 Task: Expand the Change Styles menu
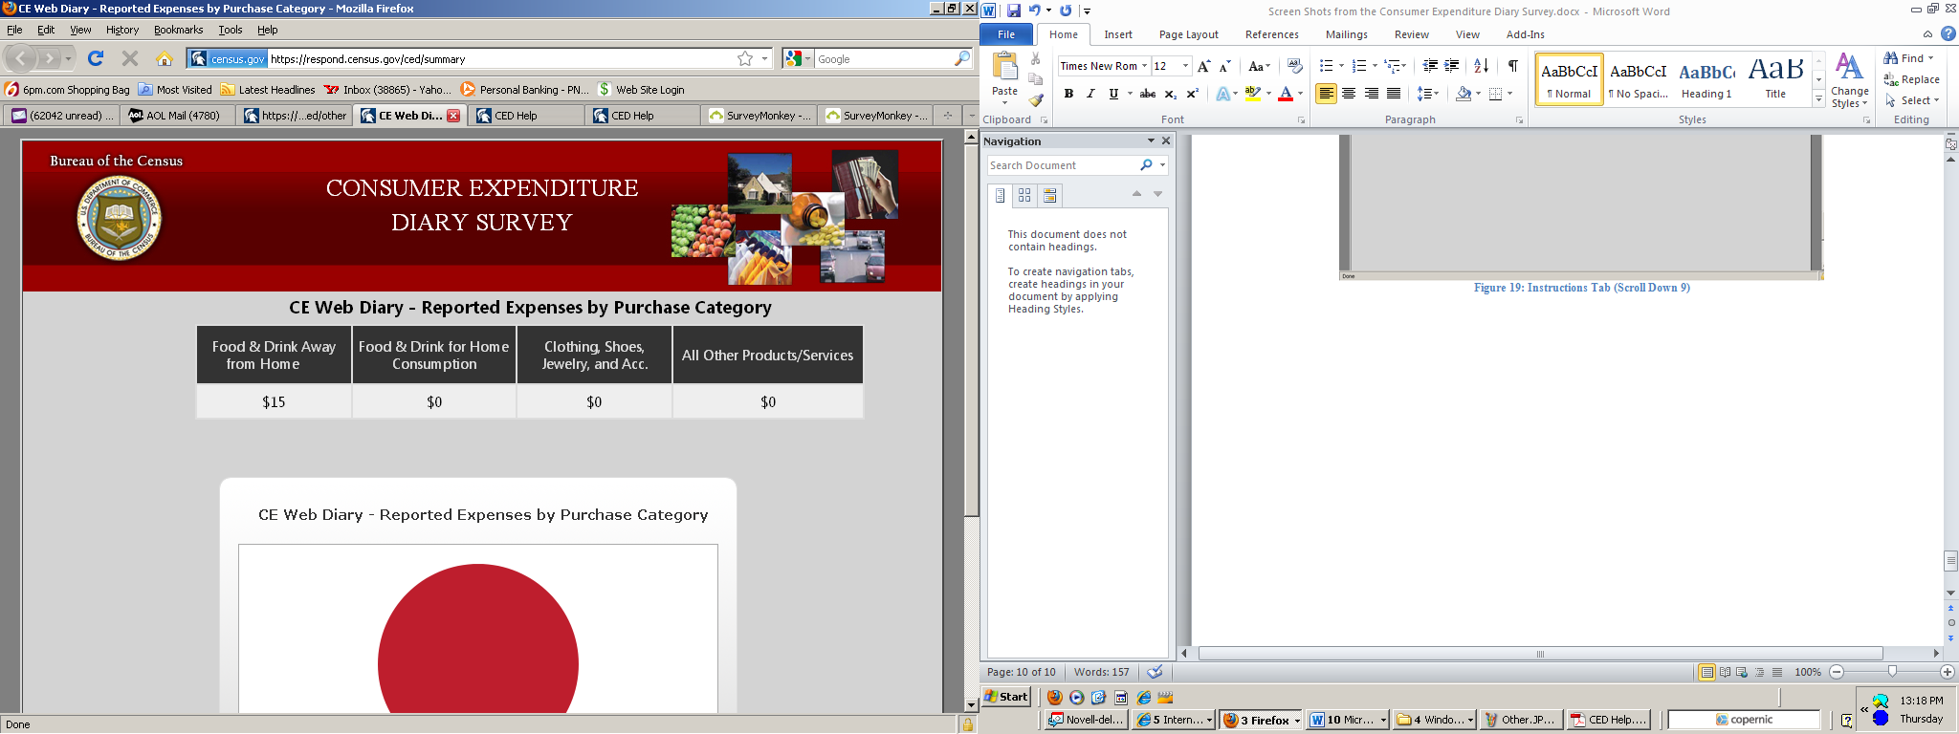[x=1849, y=82]
